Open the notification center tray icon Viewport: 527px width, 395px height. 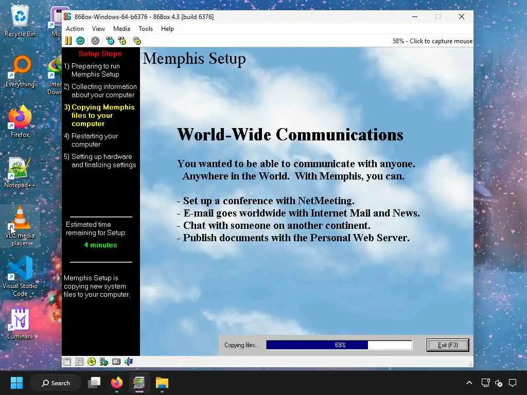click(x=513, y=383)
